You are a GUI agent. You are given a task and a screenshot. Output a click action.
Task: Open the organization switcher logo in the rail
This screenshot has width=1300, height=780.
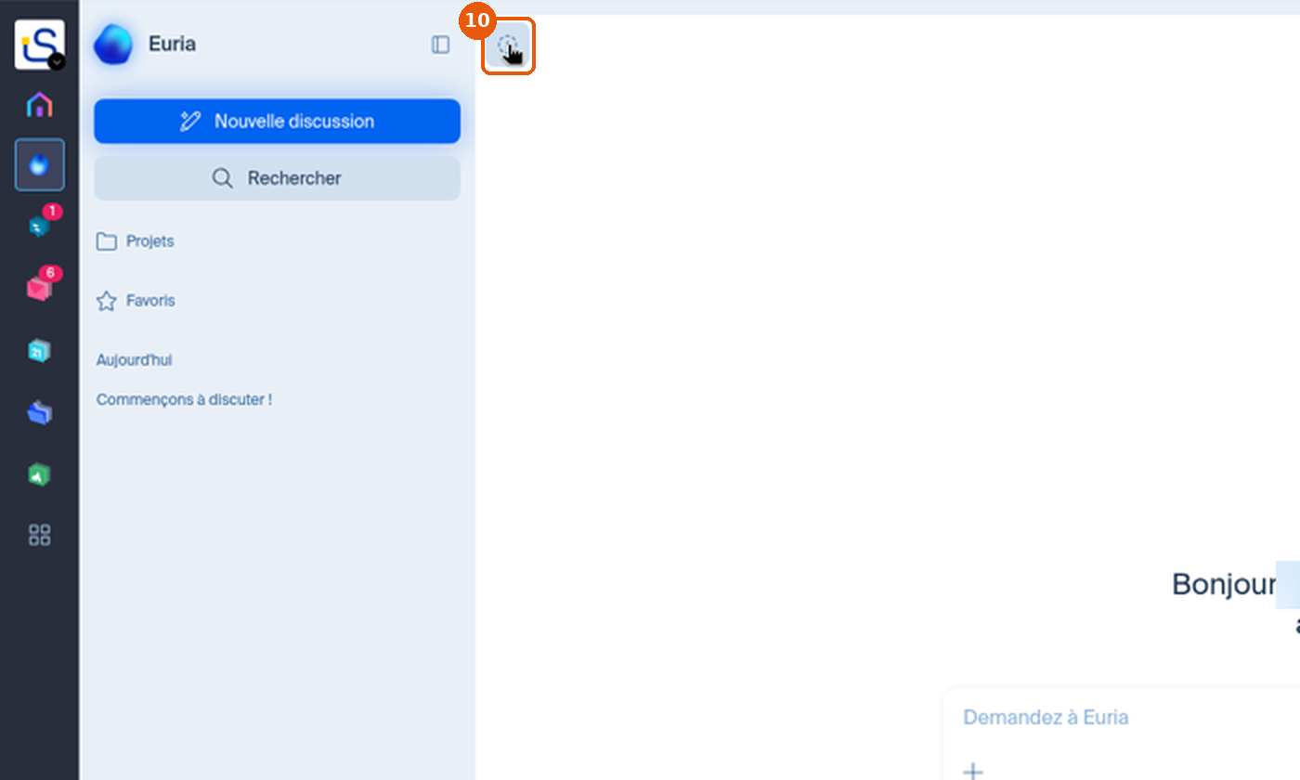tap(39, 45)
